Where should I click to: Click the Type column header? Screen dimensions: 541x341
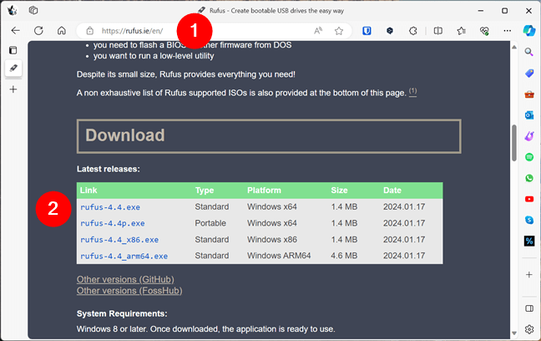click(x=205, y=191)
